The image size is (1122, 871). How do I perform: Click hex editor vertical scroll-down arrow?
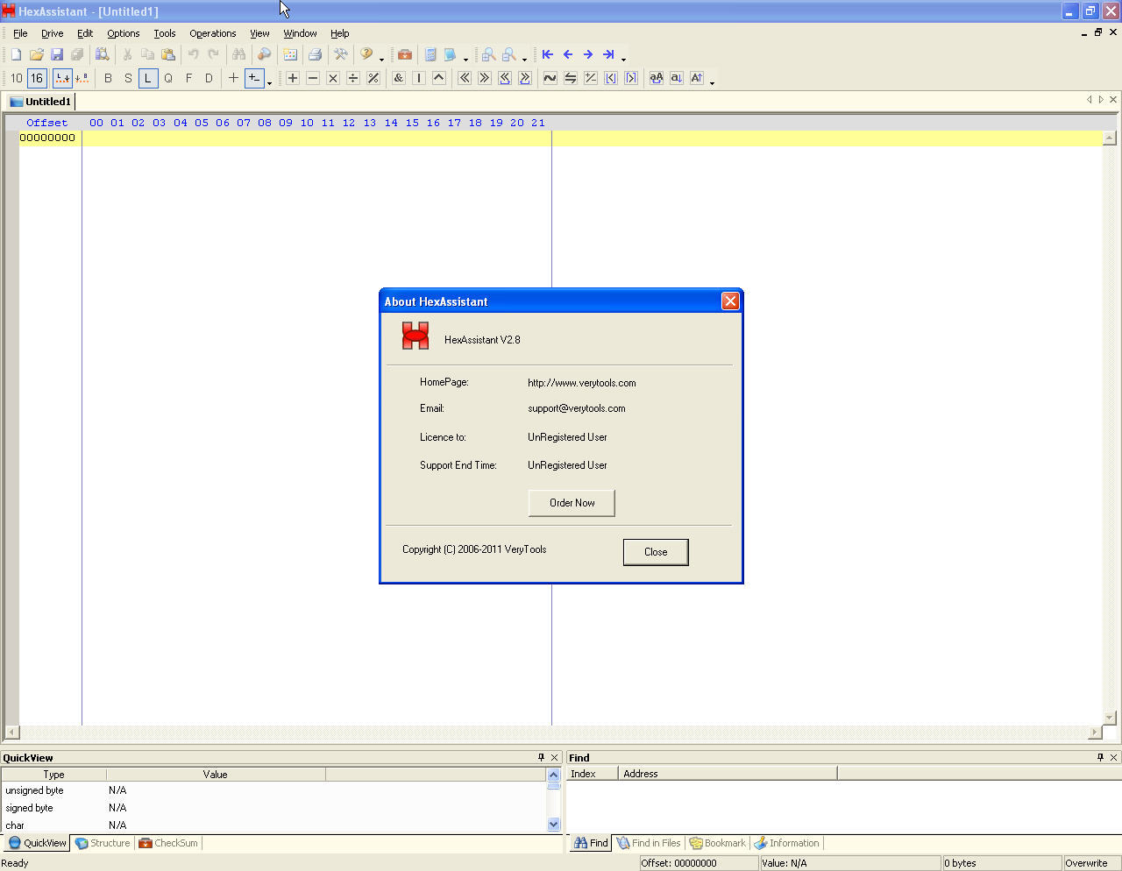pos(1109,718)
